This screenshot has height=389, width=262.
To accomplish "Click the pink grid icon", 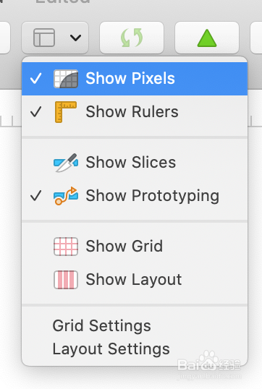I will click(66, 247).
